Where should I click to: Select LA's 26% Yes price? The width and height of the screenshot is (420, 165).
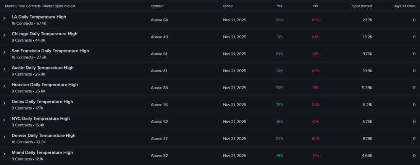coord(279,20)
